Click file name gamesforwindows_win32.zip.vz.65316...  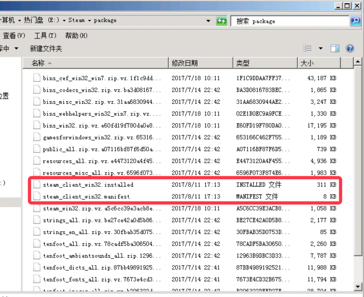tap(102, 137)
